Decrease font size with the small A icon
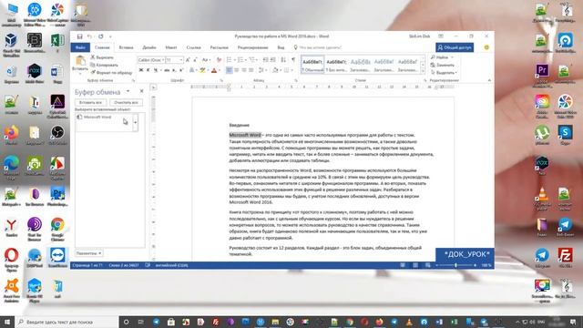This screenshot has height=328, width=583. pyautogui.click(x=196, y=60)
